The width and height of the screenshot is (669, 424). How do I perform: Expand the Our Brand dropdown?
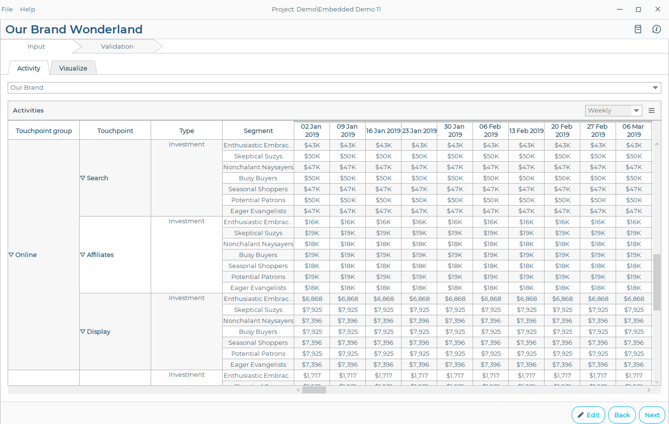point(655,88)
